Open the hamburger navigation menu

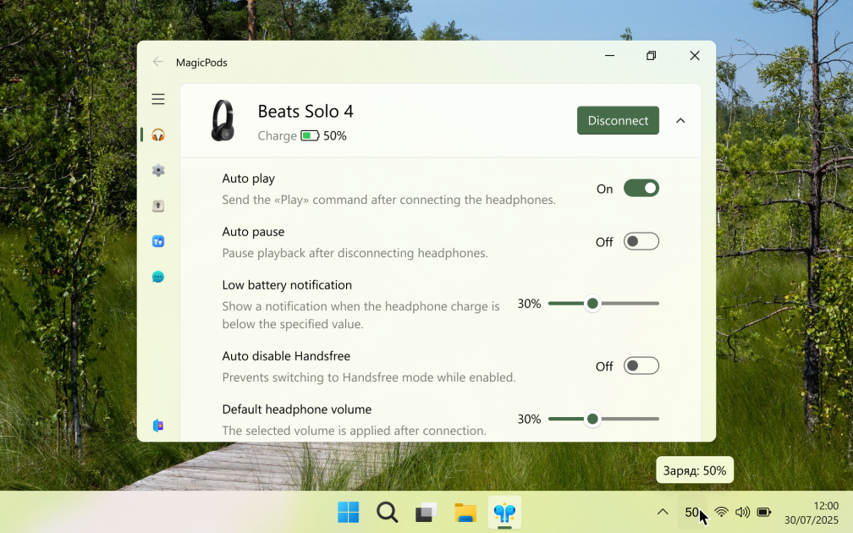coord(157,99)
